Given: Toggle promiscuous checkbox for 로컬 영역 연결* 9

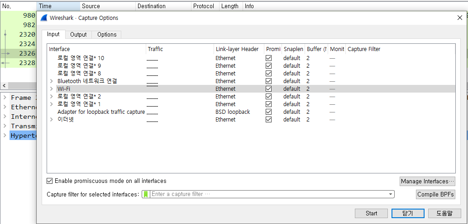Looking at the screenshot, I should pyautogui.click(x=268, y=66).
